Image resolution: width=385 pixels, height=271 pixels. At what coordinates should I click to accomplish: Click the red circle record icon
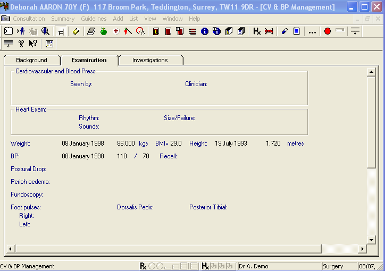(327, 31)
